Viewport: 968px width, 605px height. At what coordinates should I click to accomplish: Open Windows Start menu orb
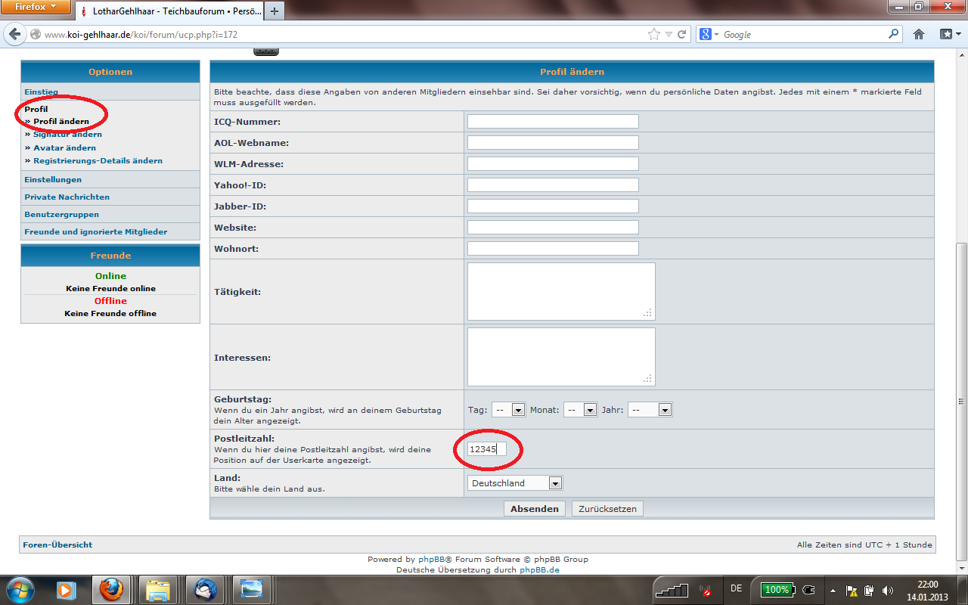click(x=20, y=589)
